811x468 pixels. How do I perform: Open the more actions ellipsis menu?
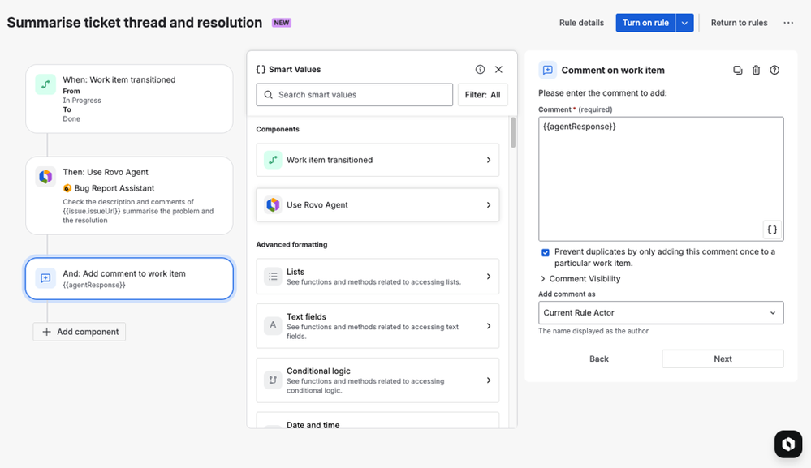tap(788, 23)
